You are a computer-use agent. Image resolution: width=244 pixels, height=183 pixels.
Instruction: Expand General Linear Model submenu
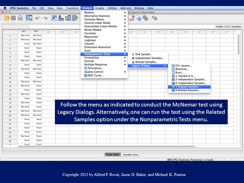[104, 23]
